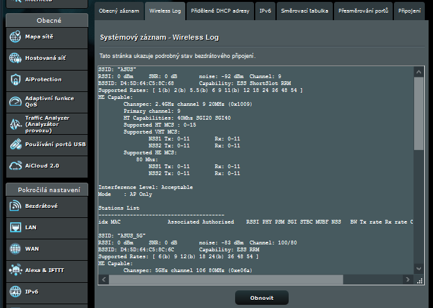Switch to the Obecný záznam tab
The image size is (433, 308).
(x=118, y=11)
